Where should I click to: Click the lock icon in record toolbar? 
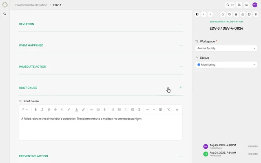243,14
